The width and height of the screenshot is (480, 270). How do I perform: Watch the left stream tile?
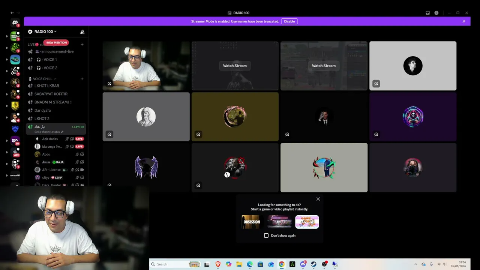pyautogui.click(x=235, y=66)
